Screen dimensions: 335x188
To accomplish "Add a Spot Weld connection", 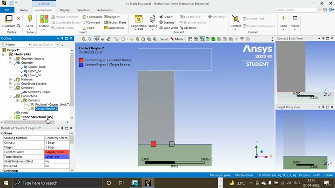I will pos(168,28).
